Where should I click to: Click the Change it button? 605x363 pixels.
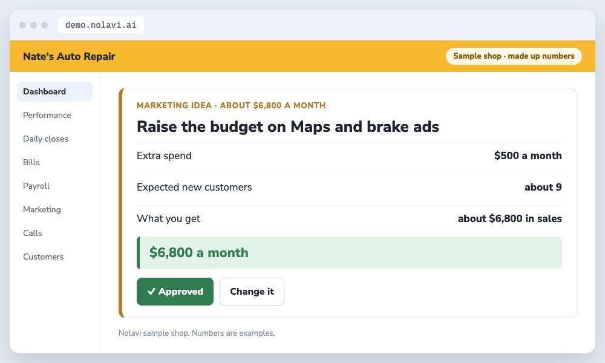pos(252,291)
